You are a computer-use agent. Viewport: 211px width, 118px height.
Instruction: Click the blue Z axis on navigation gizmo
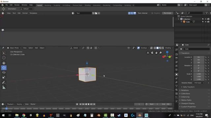(x=167, y=52)
